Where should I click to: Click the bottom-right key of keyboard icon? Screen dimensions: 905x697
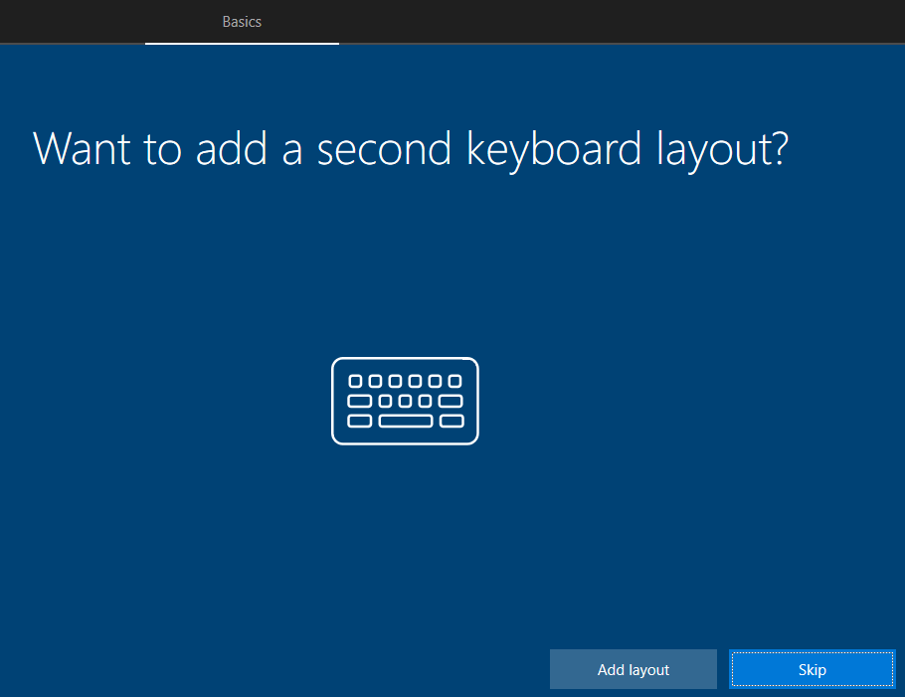(452, 421)
